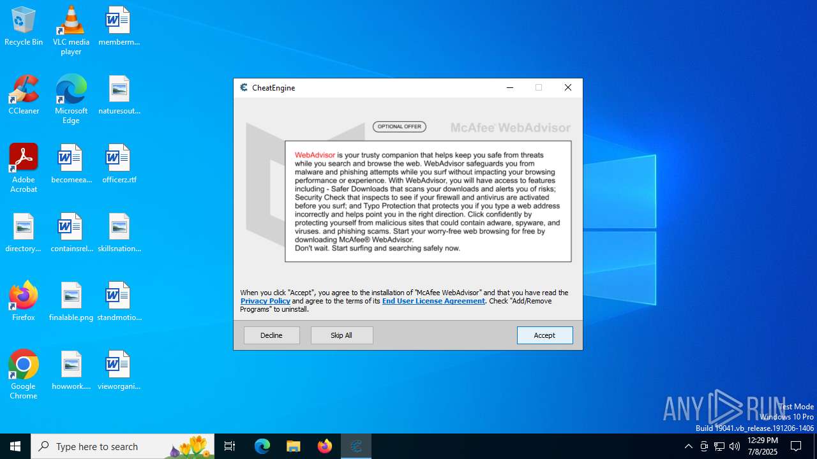Click the Windows Start button
This screenshot has width=817, height=459.
click(x=15, y=446)
